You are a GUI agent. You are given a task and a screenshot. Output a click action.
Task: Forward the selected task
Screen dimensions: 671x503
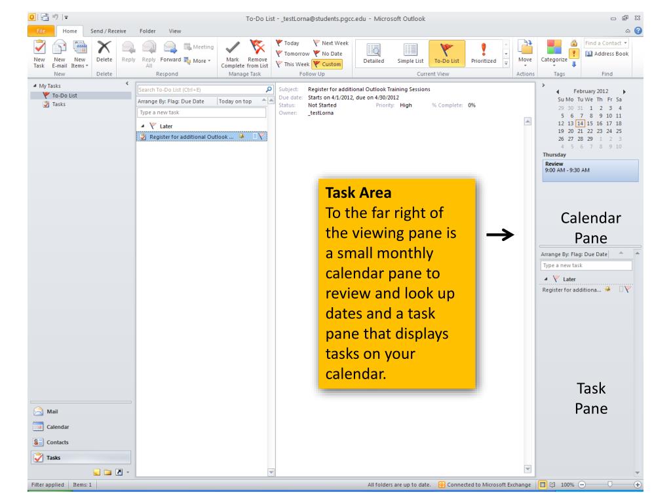(170, 51)
